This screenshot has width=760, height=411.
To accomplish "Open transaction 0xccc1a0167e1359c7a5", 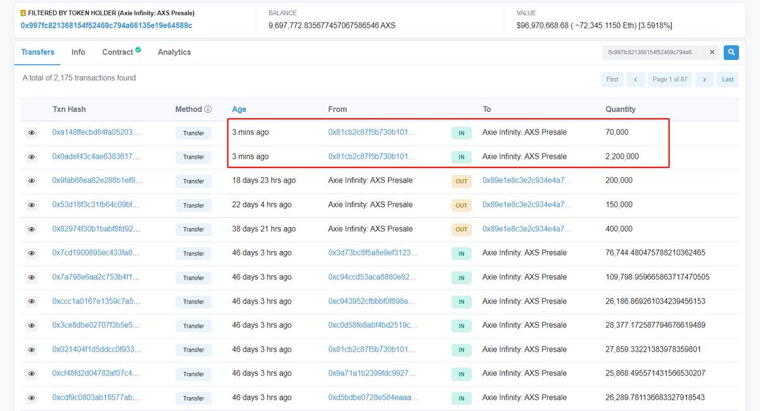I will [95, 301].
